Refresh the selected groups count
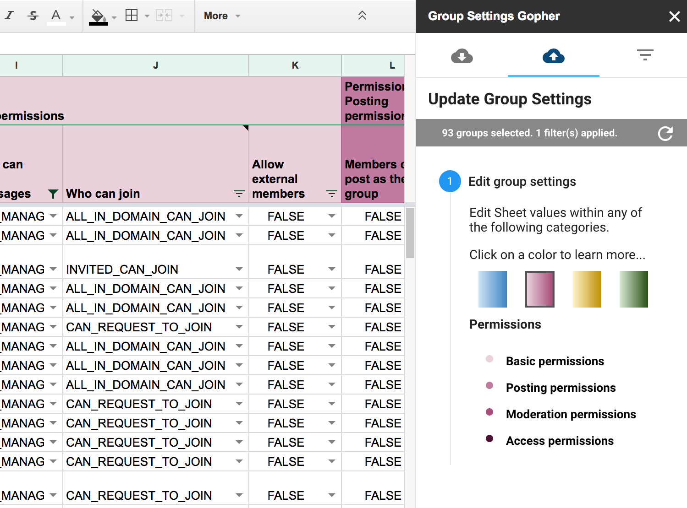 tap(665, 133)
